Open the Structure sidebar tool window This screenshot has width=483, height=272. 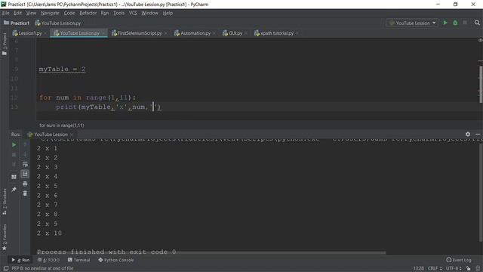tap(5, 202)
